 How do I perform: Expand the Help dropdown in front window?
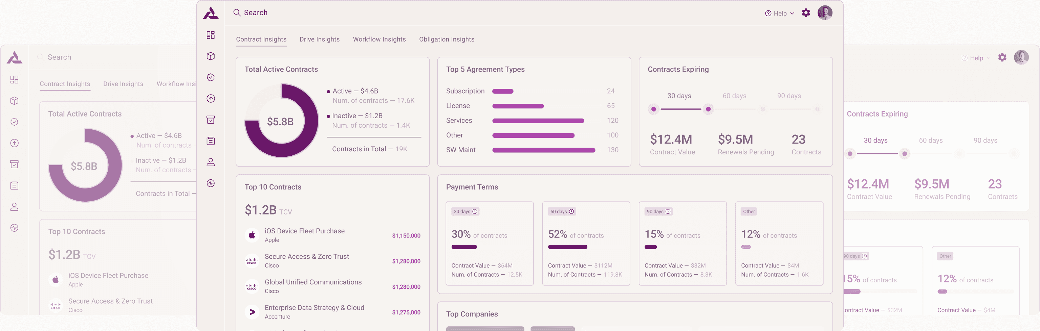[780, 13]
